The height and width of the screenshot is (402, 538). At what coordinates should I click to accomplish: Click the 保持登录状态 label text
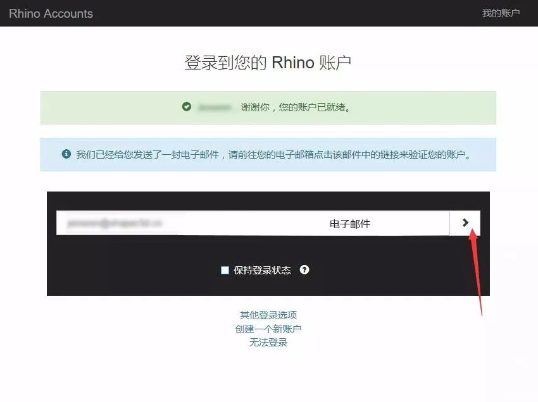262,271
